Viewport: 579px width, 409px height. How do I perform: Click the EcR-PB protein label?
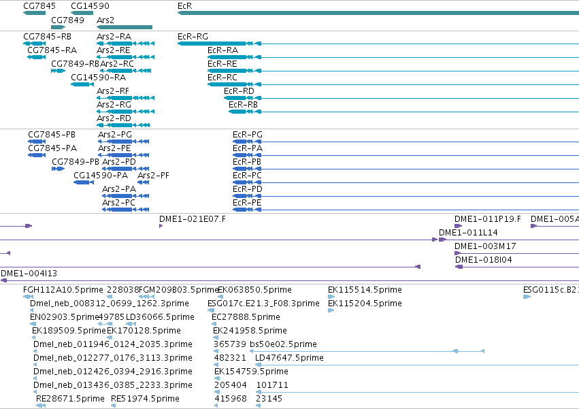click(x=247, y=162)
